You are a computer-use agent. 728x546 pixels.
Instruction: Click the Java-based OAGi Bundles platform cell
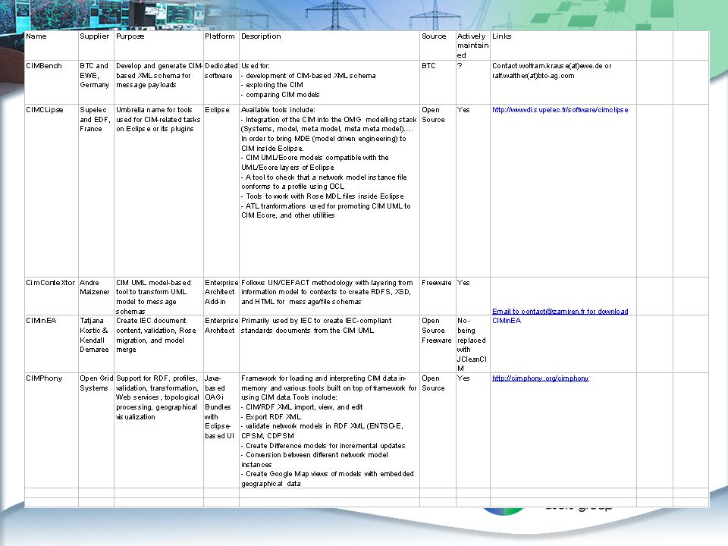pos(221,431)
